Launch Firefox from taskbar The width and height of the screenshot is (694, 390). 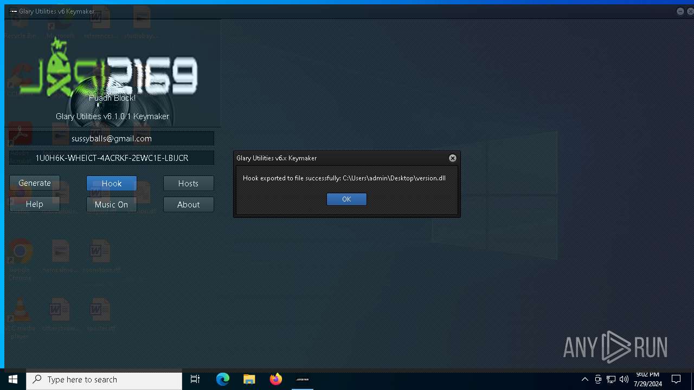click(x=276, y=379)
